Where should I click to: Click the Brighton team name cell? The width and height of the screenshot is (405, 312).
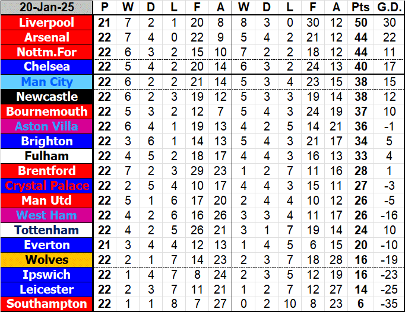point(47,141)
